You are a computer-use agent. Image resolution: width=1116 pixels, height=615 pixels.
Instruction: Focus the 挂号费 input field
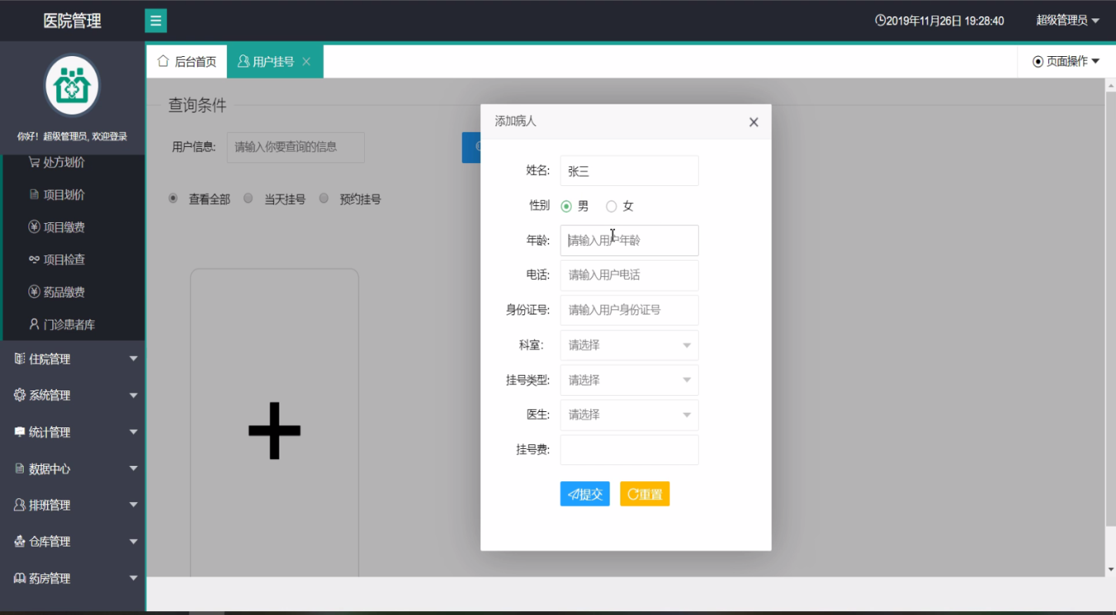(629, 450)
